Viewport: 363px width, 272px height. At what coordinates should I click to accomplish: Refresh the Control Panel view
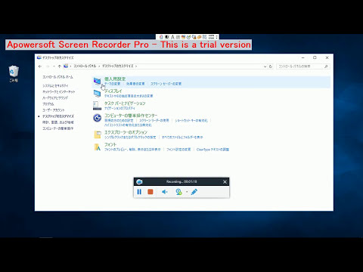click(271, 66)
